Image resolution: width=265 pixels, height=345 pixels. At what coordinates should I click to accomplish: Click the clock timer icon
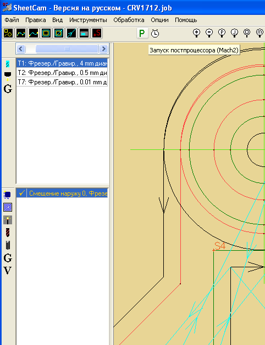[155, 33]
